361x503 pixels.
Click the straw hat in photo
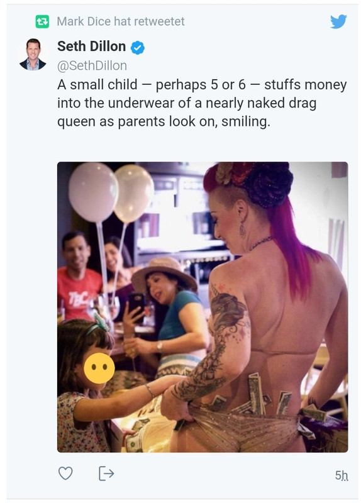click(x=164, y=274)
